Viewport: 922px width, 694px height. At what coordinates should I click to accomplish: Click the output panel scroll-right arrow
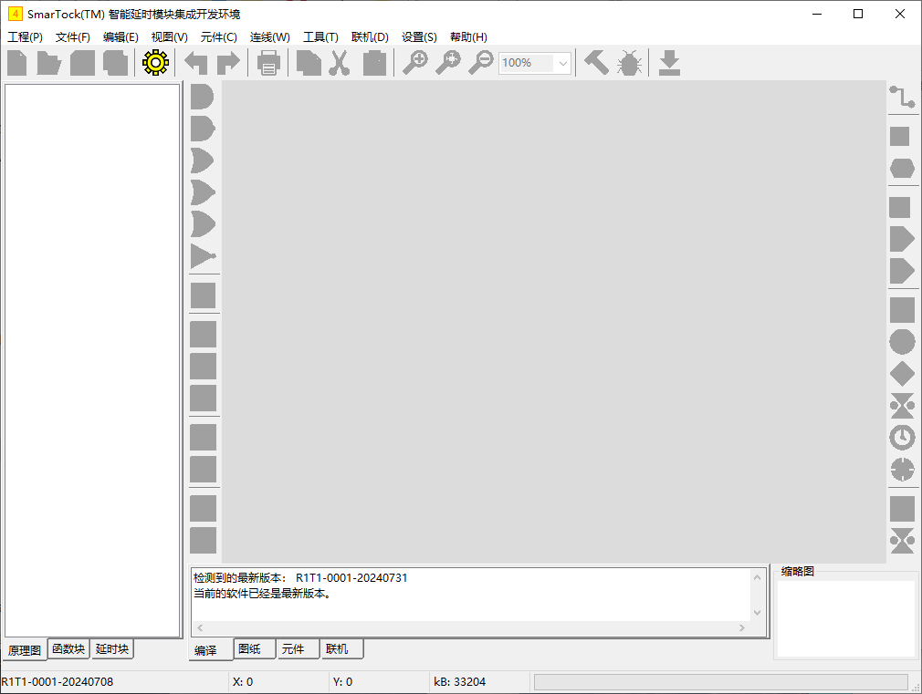pyautogui.click(x=742, y=627)
